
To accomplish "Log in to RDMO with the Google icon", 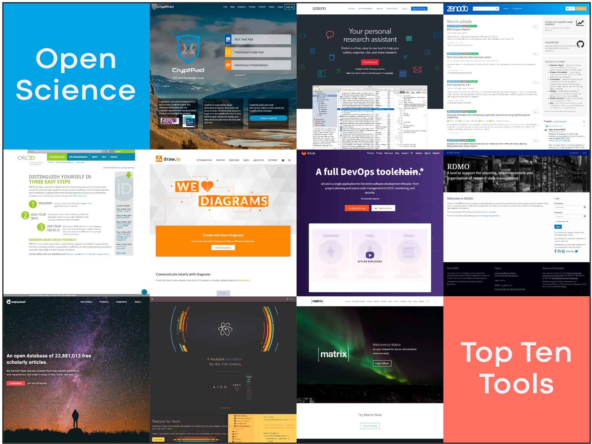I will 563,251.
